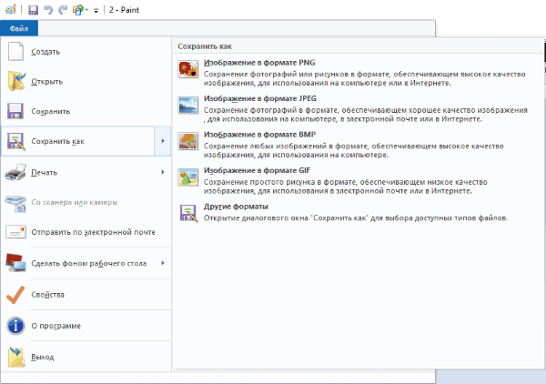Select Сохранить как menu entry
Viewport: 546px width, 384px height.
pyautogui.click(x=77, y=141)
